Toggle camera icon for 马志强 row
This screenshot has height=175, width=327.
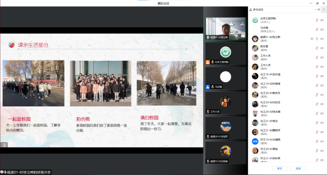point(322,29)
